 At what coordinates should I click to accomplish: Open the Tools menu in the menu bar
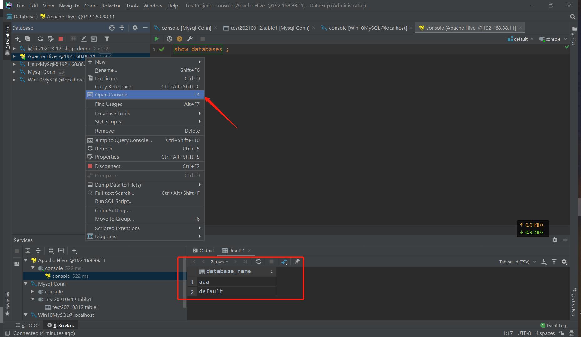[x=132, y=6]
